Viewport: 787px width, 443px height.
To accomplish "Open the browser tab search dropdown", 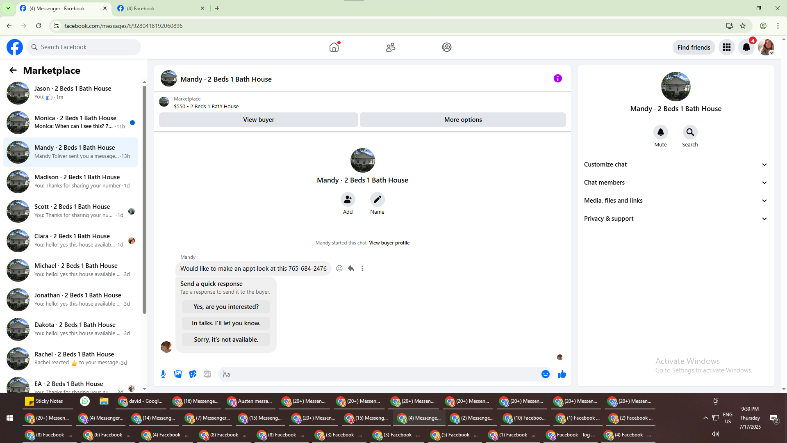I will [x=8, y=8].
